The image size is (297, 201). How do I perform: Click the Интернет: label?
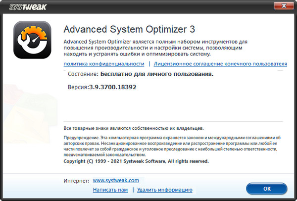click(x=76, y=181)
